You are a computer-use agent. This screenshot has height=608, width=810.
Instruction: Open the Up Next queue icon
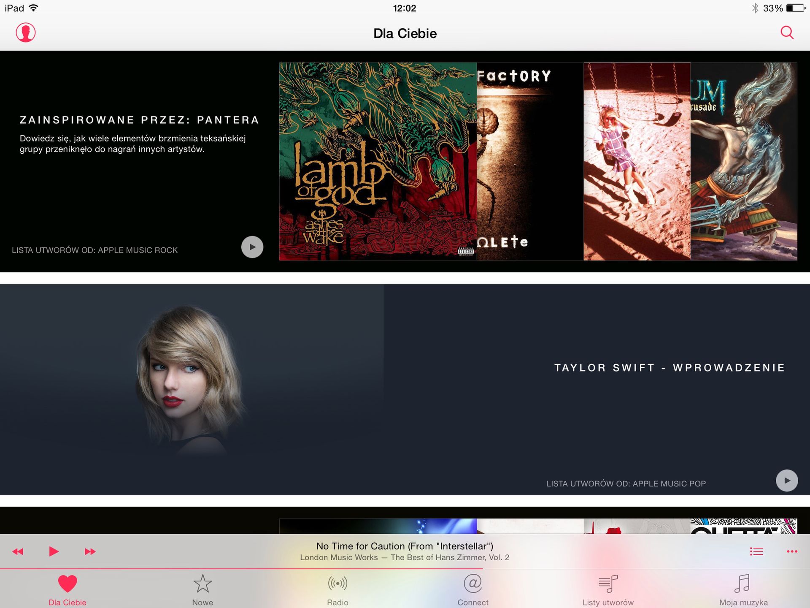point(756,551)
